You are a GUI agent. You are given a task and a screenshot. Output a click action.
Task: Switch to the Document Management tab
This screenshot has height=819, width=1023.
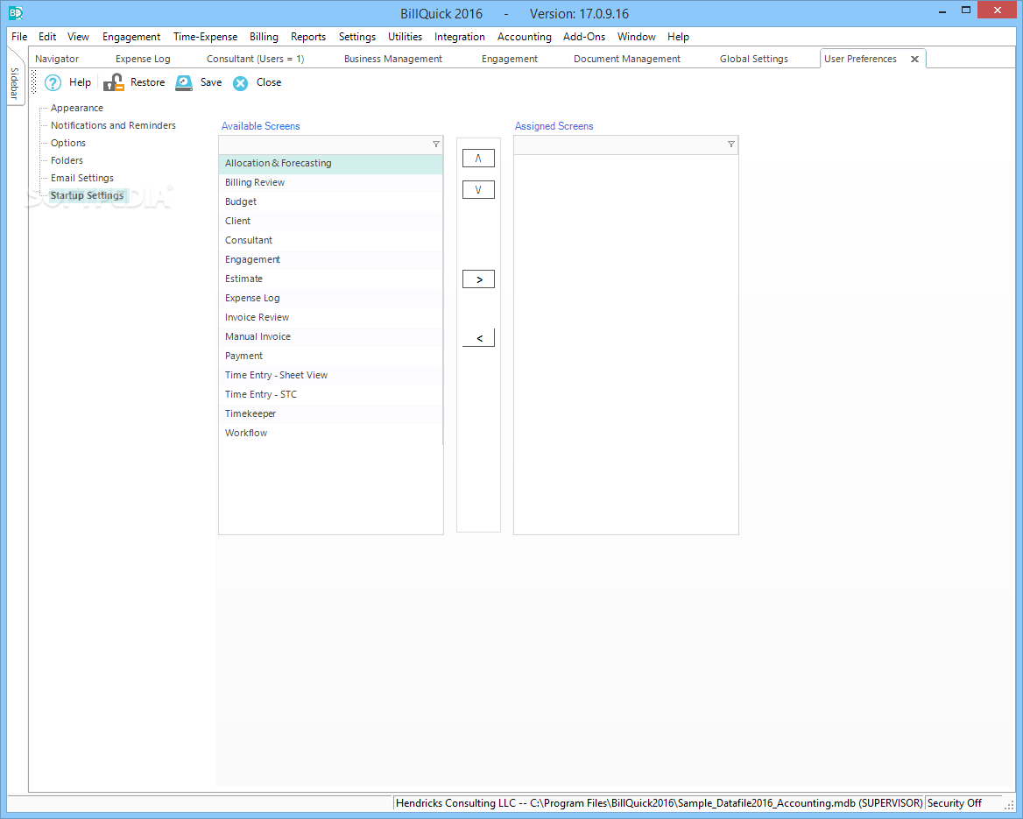click(627, 59)
